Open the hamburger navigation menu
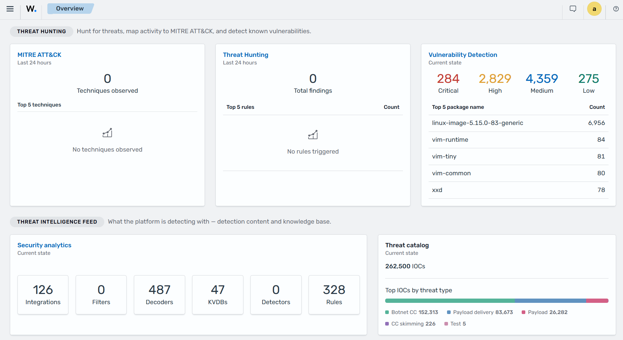This screenshot has height=340, width=623. point(10,9)
